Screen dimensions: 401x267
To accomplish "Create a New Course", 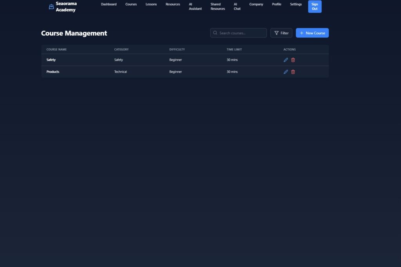I will pyautogui.click(x=312, y=33).
